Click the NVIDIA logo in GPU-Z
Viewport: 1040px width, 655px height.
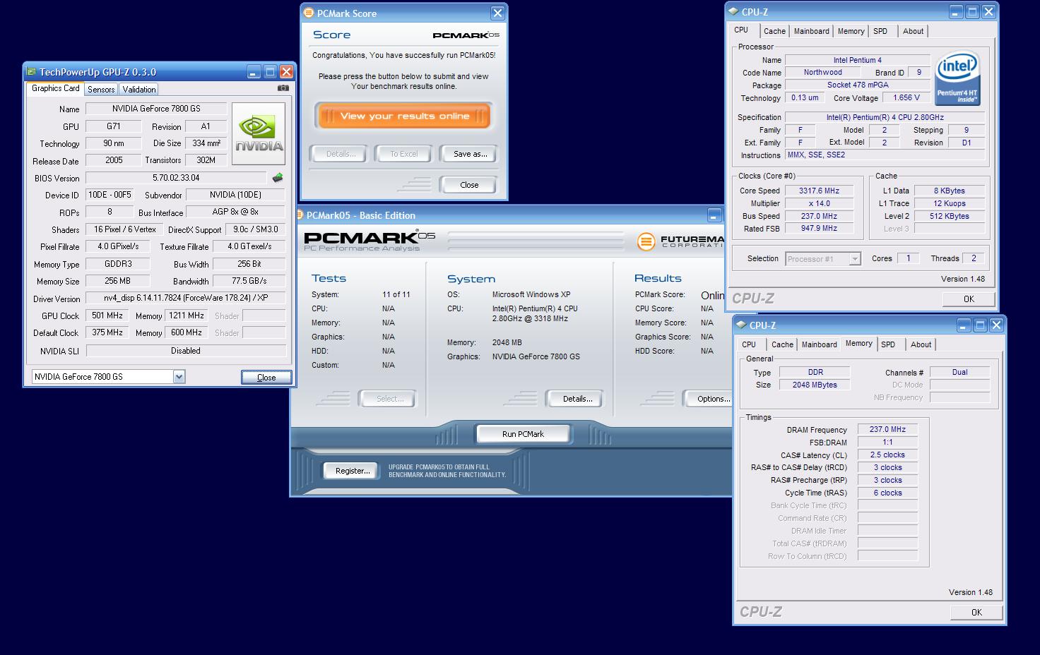(x=259, y=133)
